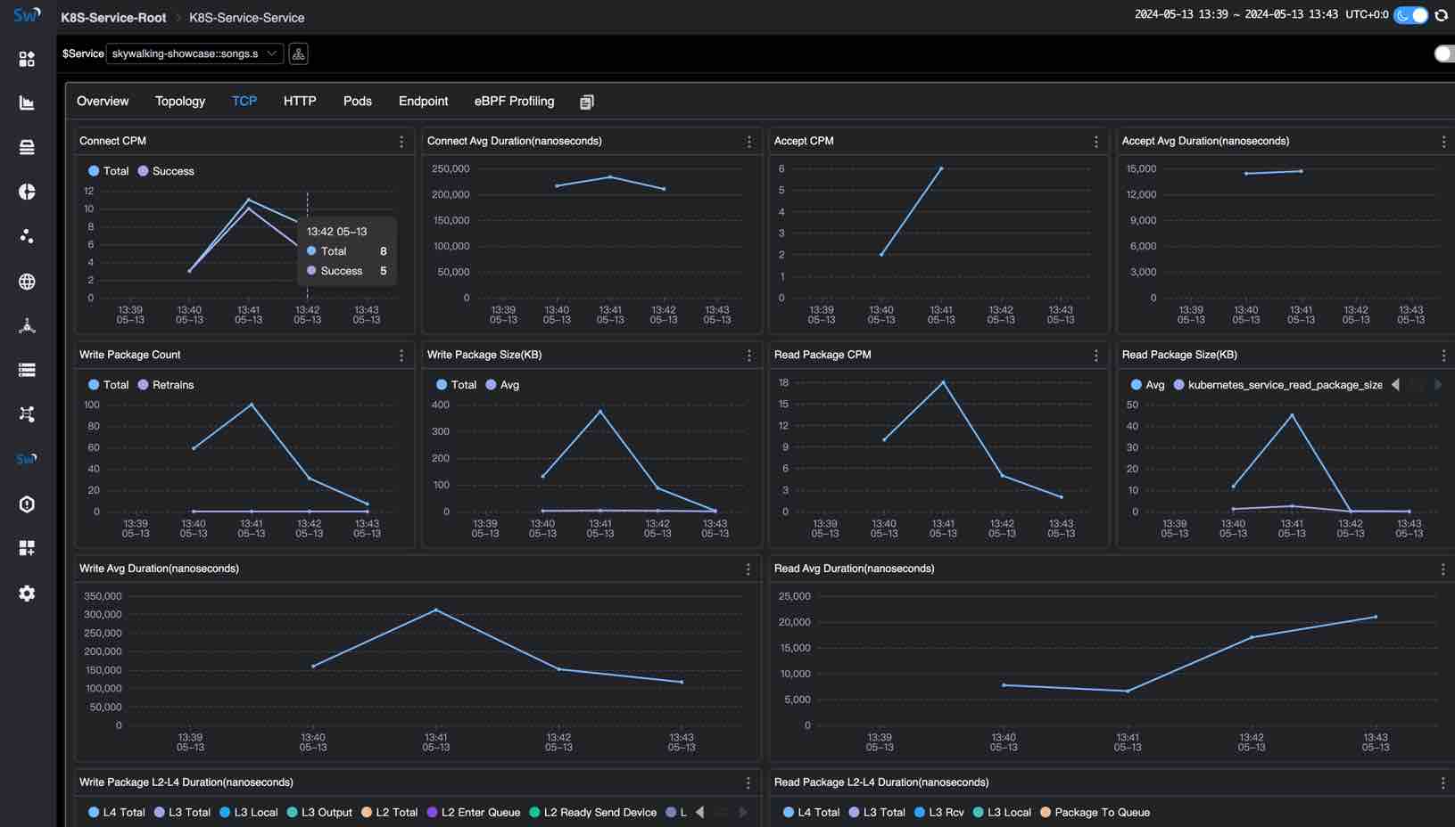Toggle the Retrains series in Write Package Count
1455x827 pixels.
pos(171,384)
